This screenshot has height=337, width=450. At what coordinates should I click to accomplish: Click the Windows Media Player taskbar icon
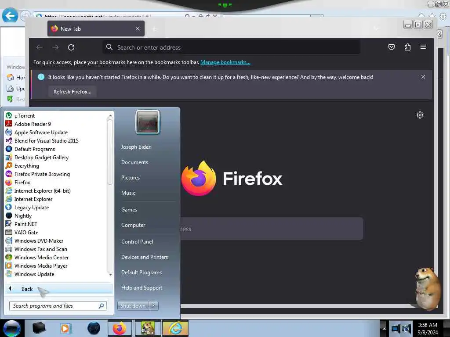coord(65,328)
